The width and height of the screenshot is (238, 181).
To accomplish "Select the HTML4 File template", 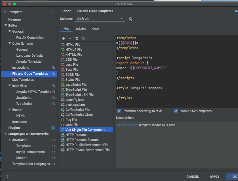I will pos(87,49).
